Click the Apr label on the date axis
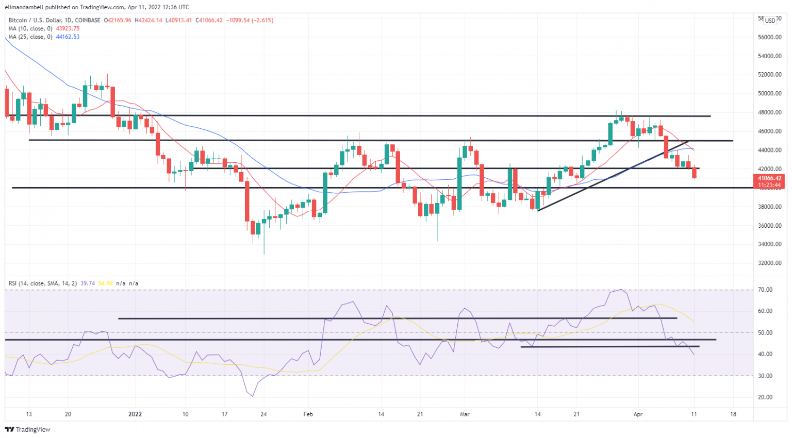Image resolution: width=792 pixels, height=438 pixels. [638, 414]
